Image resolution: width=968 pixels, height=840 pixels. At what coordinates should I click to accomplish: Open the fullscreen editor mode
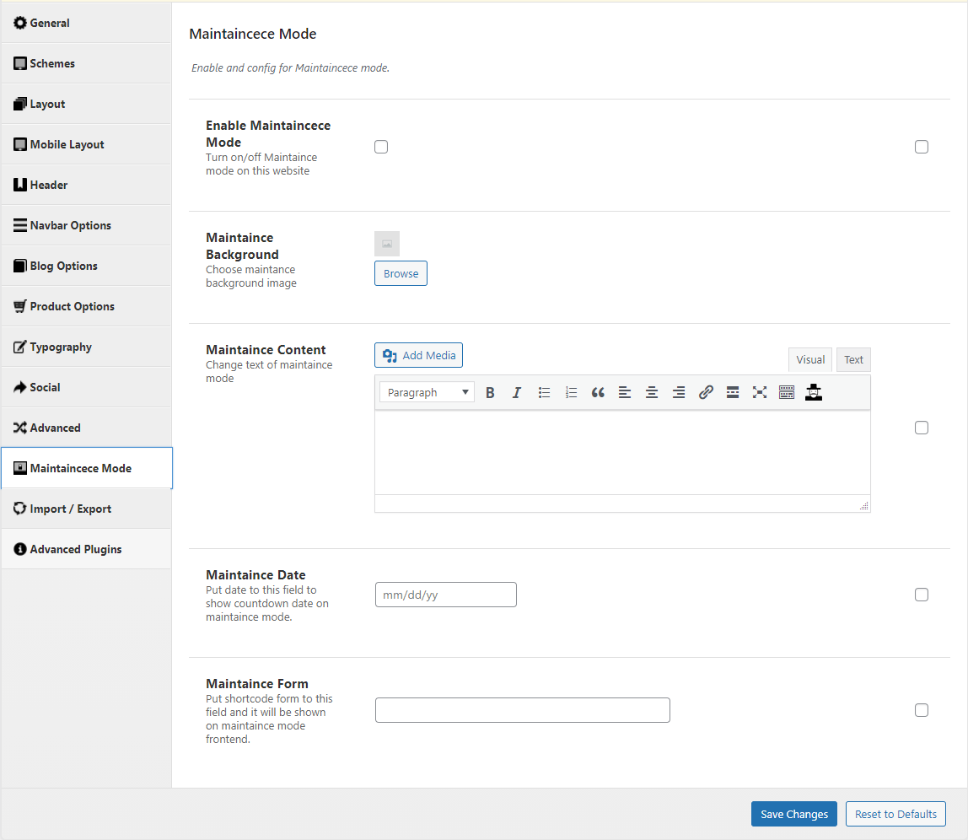[x=760, y=392]
